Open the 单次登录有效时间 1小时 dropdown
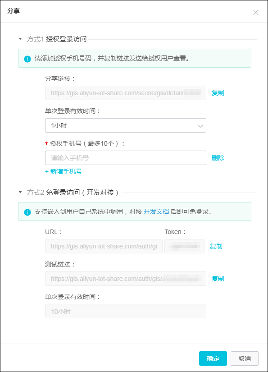This screenshot has height=372, width=268. click(x=126, y=125)
